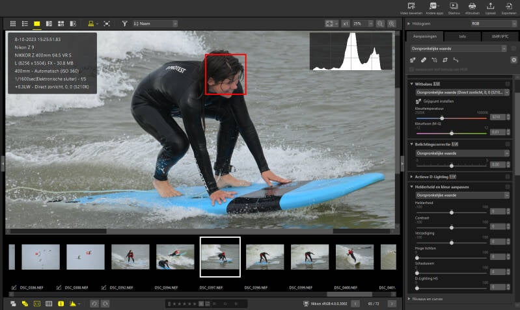Toggle the Belichtingscorrectie adjustment checkbox

[x=508, y=144]
